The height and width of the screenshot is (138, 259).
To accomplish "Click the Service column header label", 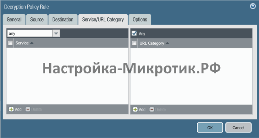I will pyautogui.click(x=22, y=43).
